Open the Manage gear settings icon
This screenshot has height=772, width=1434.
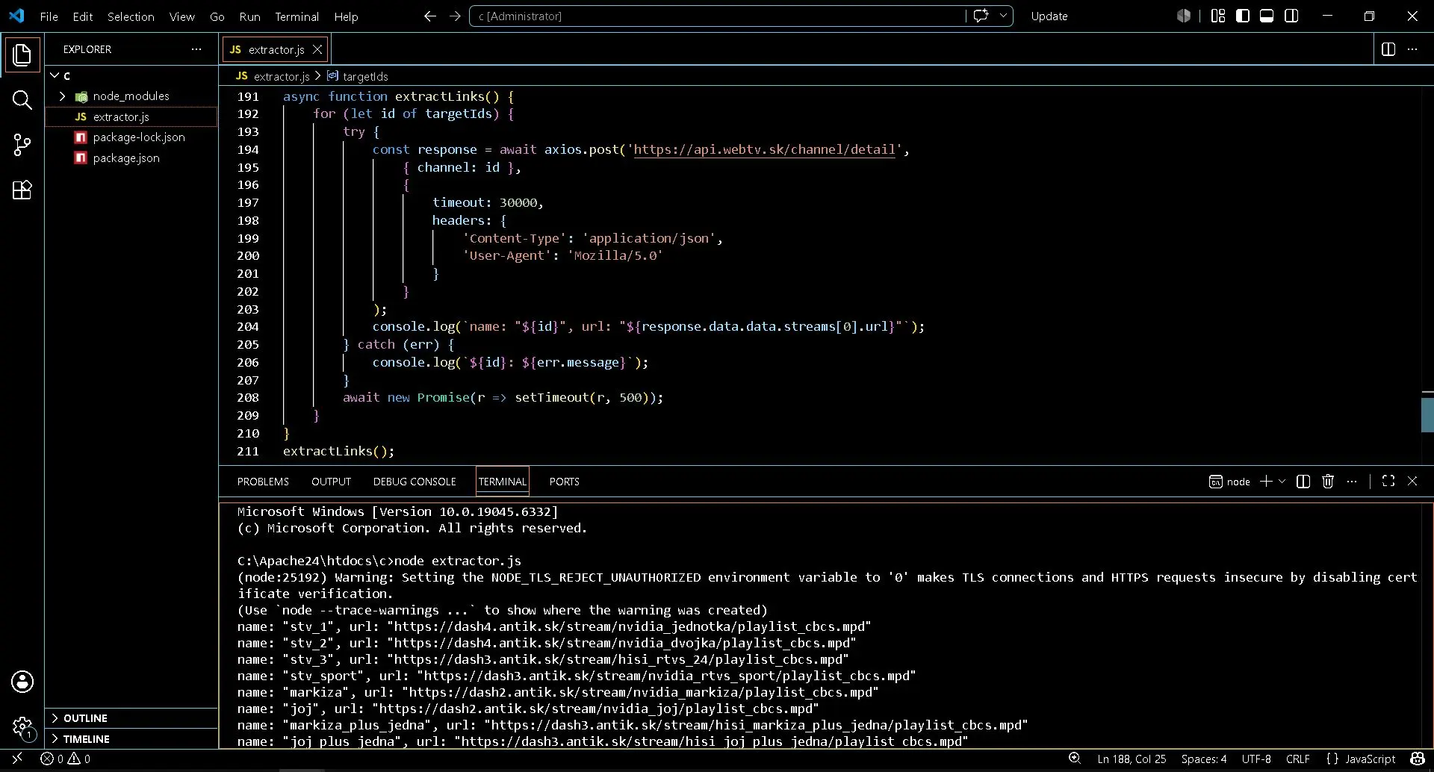[22, 727]
